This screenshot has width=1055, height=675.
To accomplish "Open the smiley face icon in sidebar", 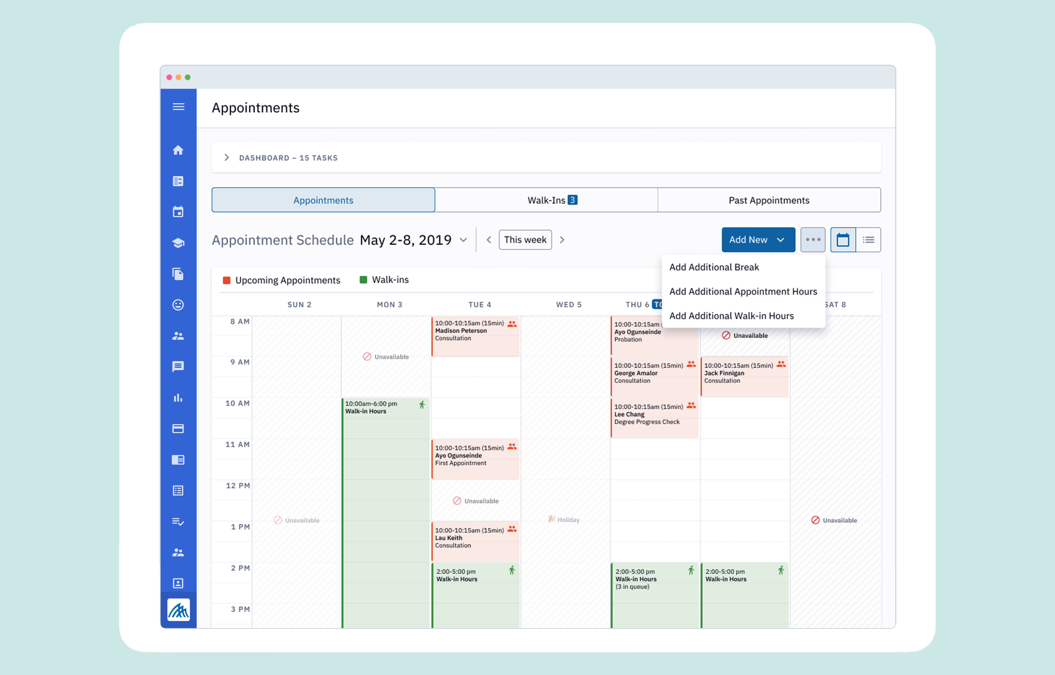I will click(x=178, y=305).
